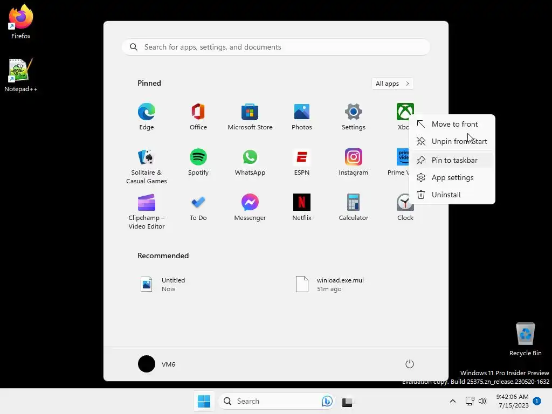
Task: Open Microsoft Store tile
Action: coord(250,117)
